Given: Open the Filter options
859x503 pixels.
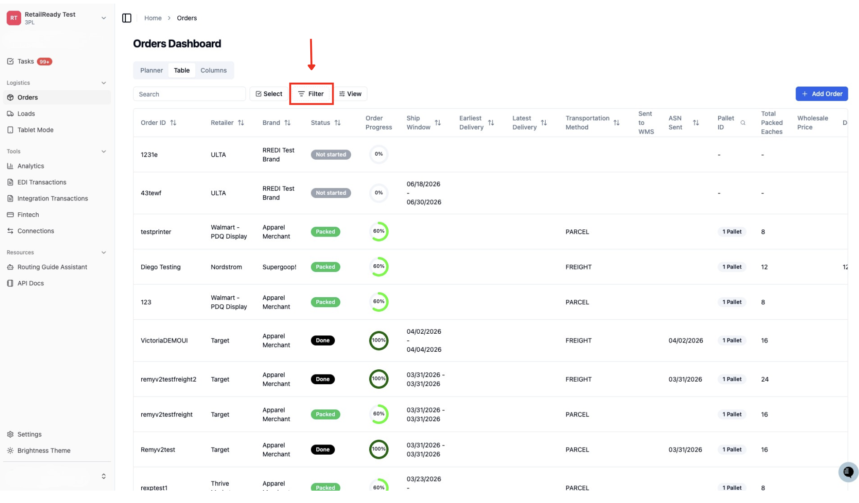Looking at the screenshot, I should coord(311,94).
